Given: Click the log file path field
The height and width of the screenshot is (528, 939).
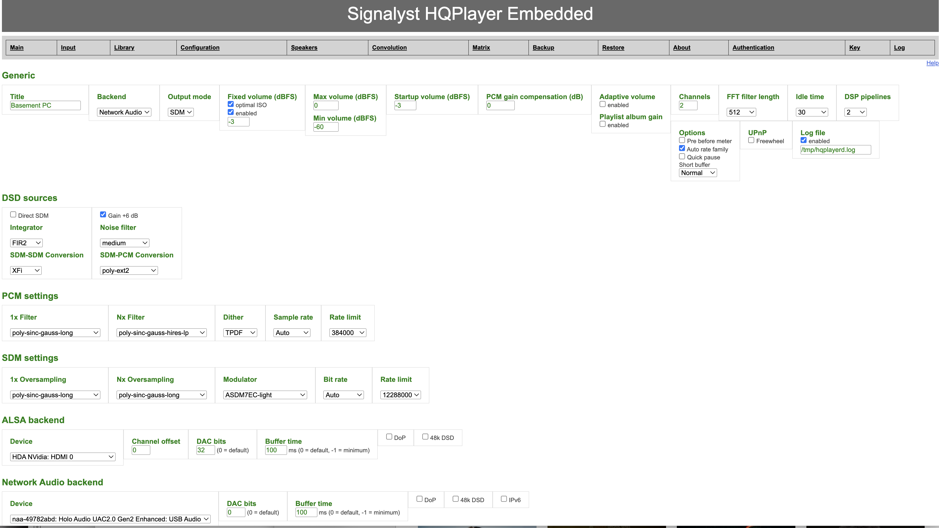Looking at the screenshot, I should pyautogui.click(x=836, y=149).
